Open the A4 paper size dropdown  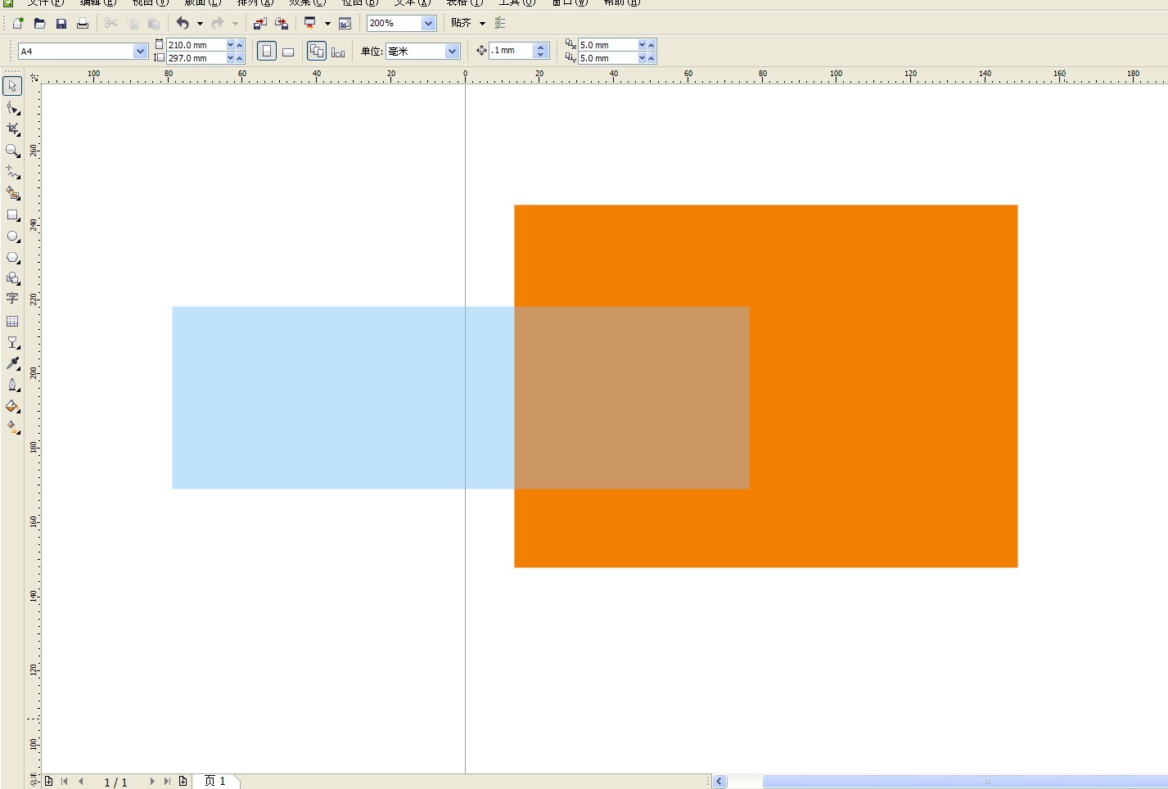(x=140, y=52)
